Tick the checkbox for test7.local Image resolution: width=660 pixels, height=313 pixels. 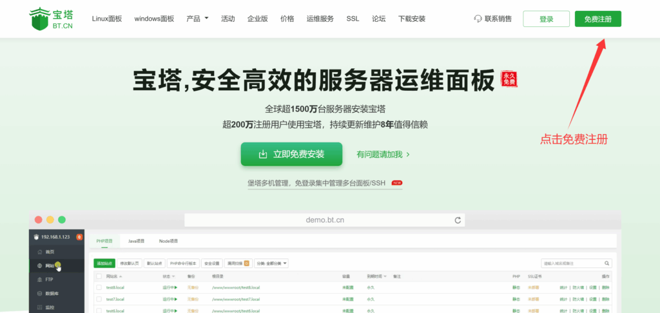coord(99,299)
